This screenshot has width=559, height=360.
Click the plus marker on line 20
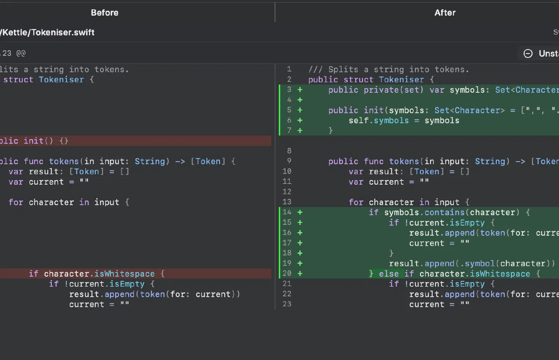300,274
